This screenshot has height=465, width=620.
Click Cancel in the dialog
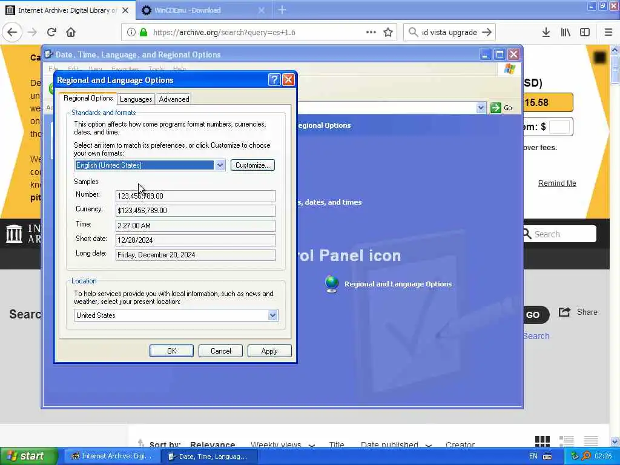coord(220,351)
